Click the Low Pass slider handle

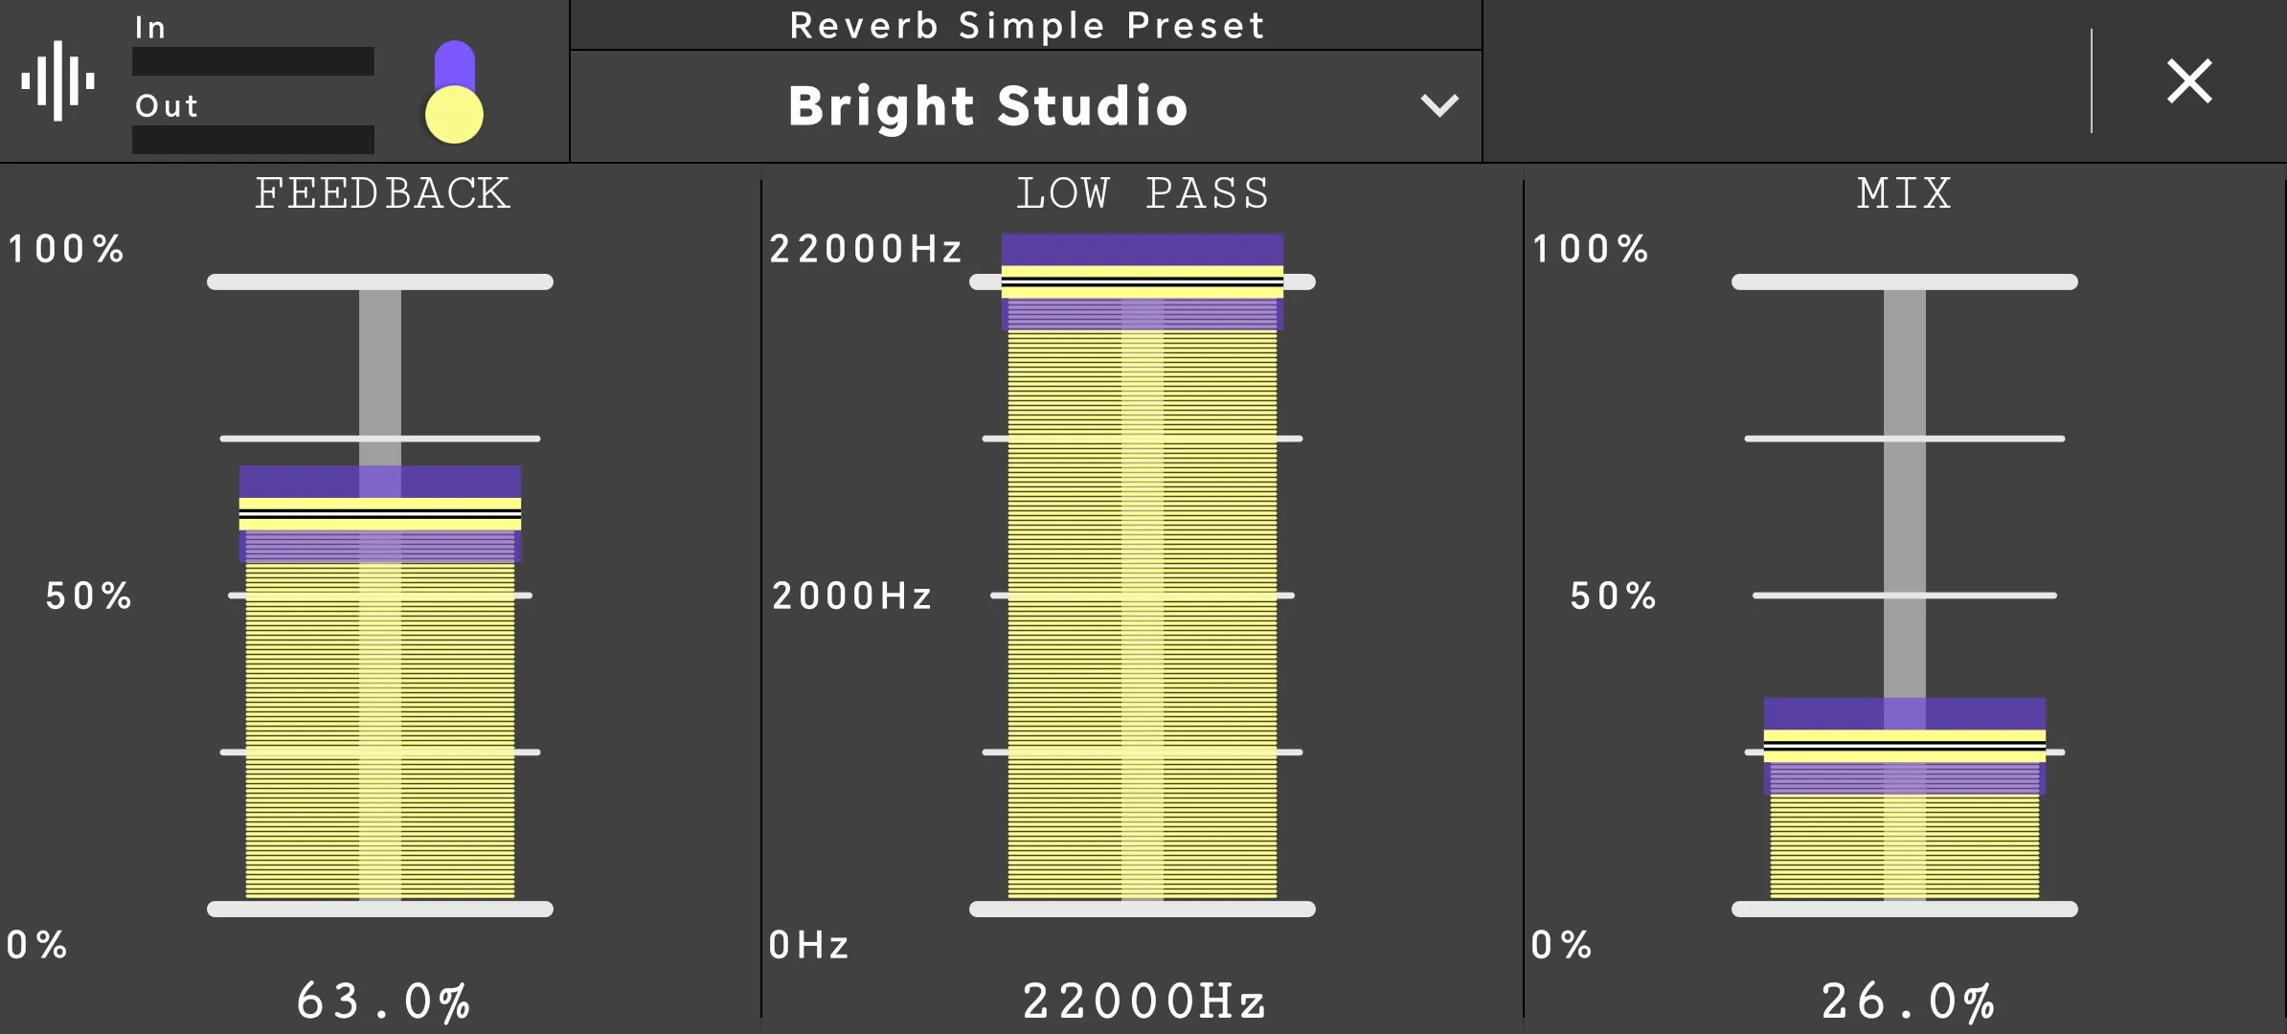(1143, 281)
